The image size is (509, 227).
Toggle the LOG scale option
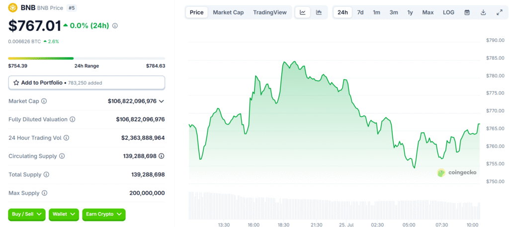pyautogui.click(x=448, y=12)
